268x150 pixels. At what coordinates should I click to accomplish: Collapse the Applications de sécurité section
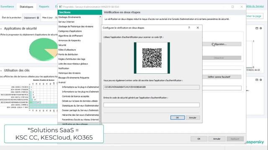click(1, 29)
